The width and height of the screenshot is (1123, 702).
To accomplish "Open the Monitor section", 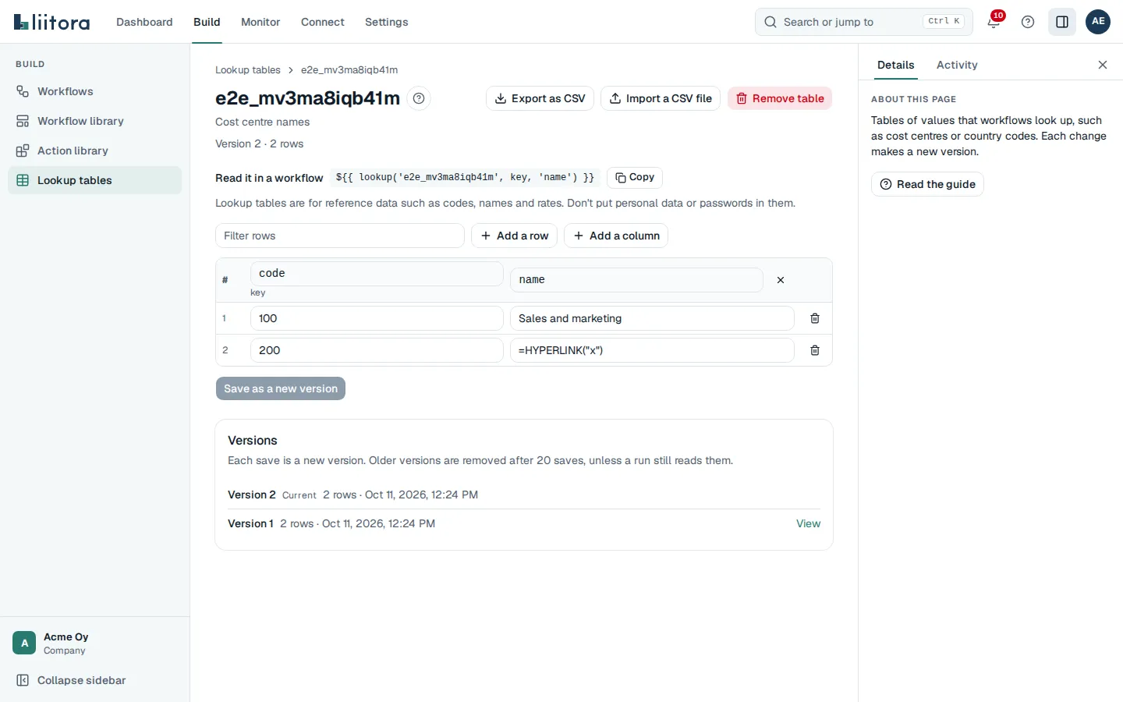I will coord(260,22).
